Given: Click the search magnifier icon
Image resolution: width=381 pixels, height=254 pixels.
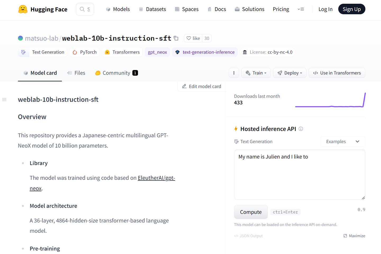Looking at the screenshot, I should click(82, 9).
